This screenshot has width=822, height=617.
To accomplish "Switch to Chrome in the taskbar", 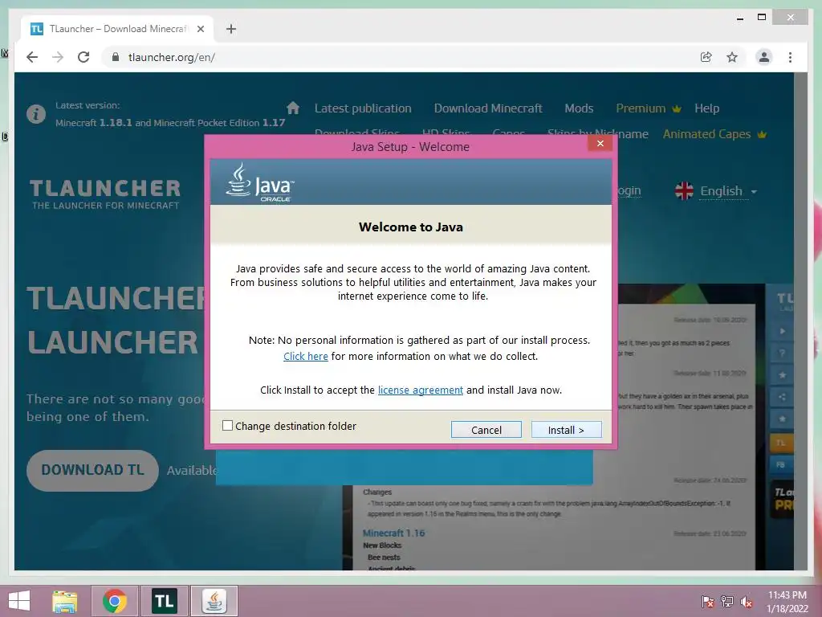I will click(x=115, y=601).
